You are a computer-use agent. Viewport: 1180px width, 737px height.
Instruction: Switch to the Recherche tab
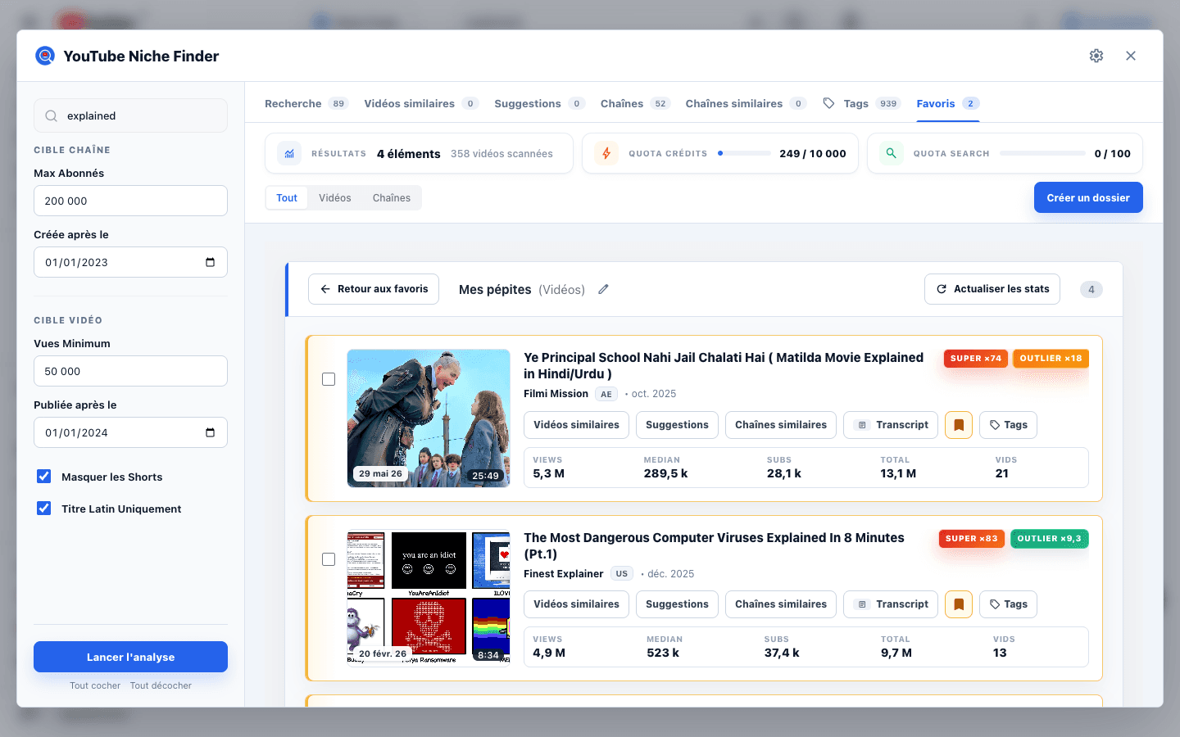pyautogui.click(x=306, y=104)
